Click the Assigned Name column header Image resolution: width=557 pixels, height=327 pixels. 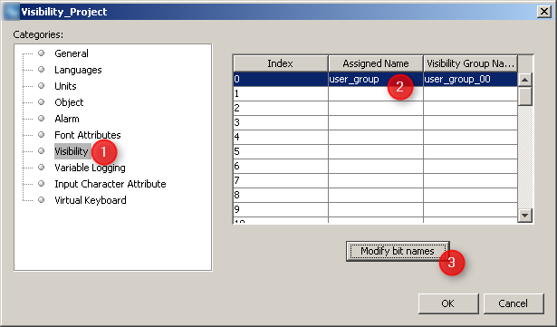tap(376, 63)
